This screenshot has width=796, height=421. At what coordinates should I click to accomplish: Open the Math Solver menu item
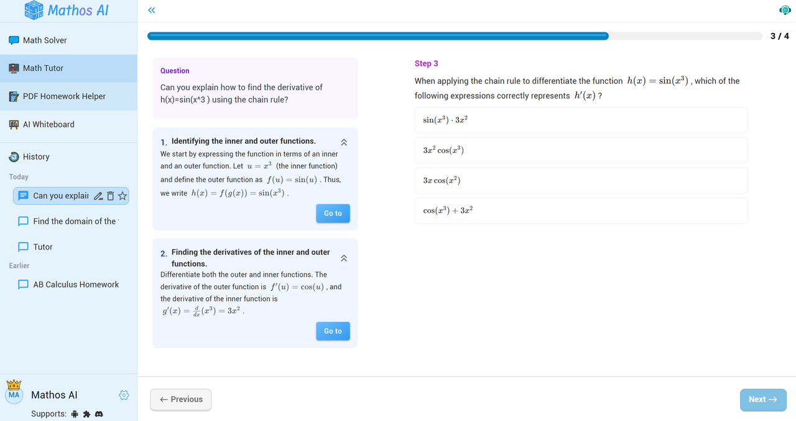45,40
